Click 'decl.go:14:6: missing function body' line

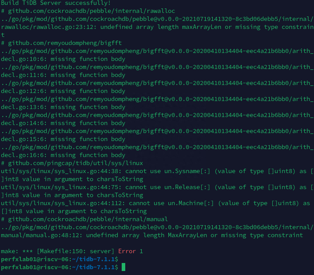tap(63, 123)
